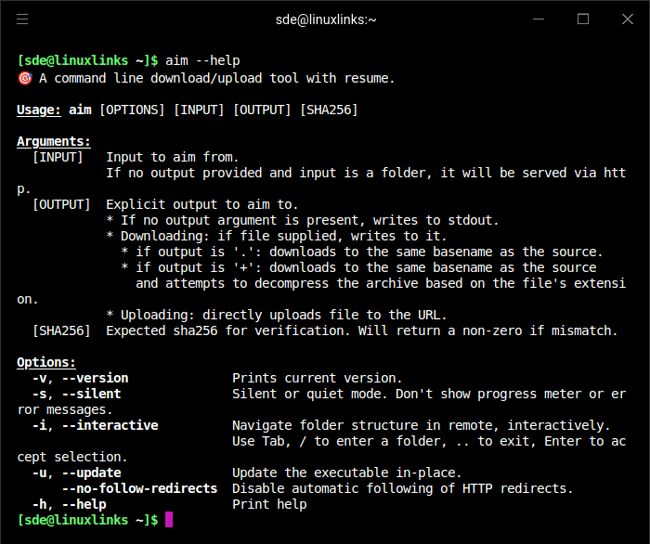
Task: Click the sde@linuxlinks:~ window title
Action: click(326, 19)
